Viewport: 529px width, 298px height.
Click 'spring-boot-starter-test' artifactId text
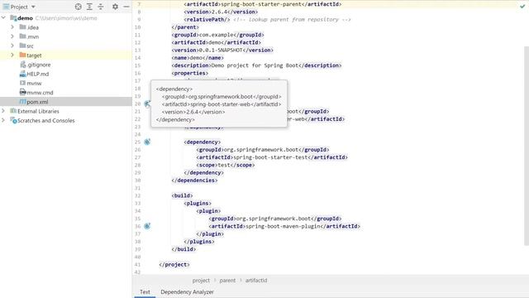270,157
